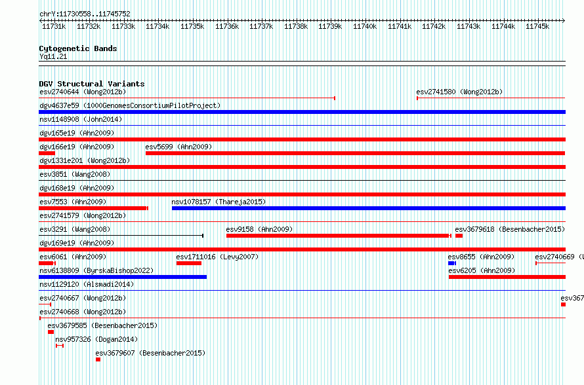Click the Yq11.21 band label

pyautogui.click(x=53, y=56)
